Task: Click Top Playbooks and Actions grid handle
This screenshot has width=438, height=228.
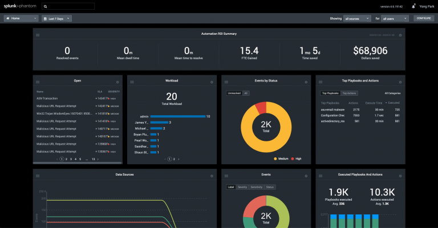Action: tap(321, 82)
